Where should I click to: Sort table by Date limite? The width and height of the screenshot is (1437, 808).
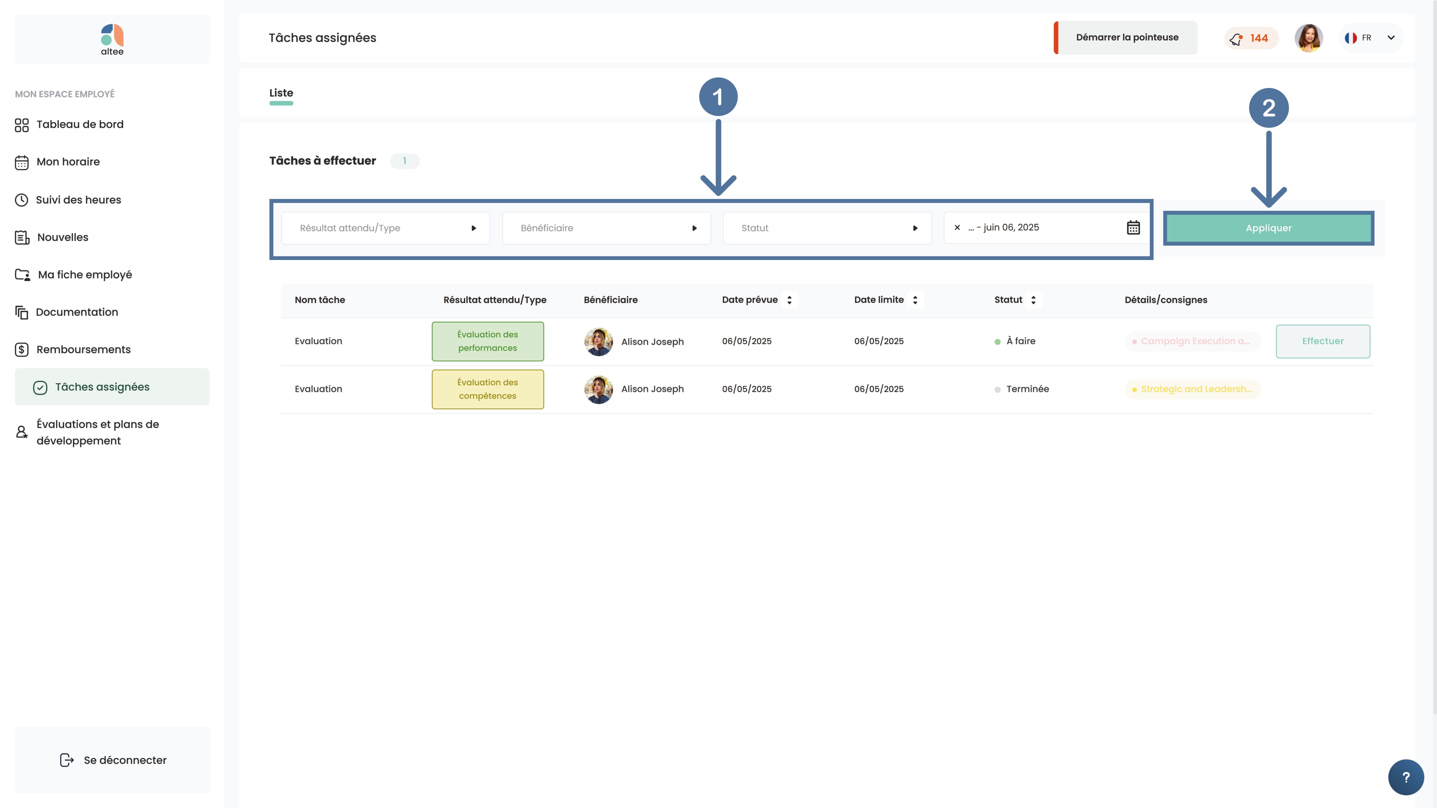915,300
